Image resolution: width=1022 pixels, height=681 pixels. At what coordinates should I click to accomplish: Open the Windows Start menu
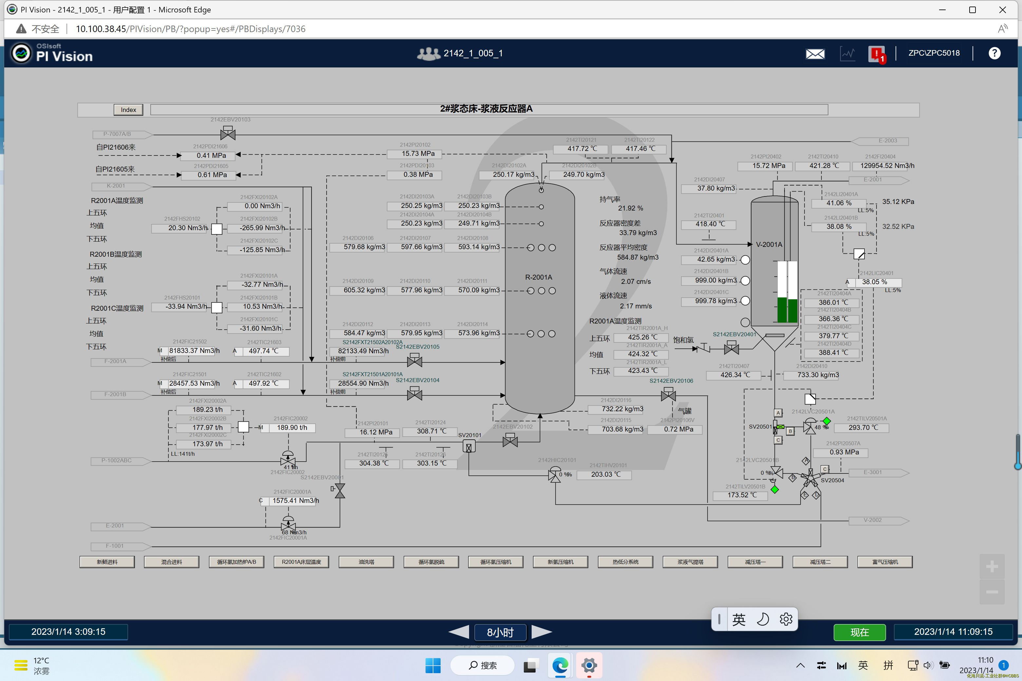pos(433,665)
